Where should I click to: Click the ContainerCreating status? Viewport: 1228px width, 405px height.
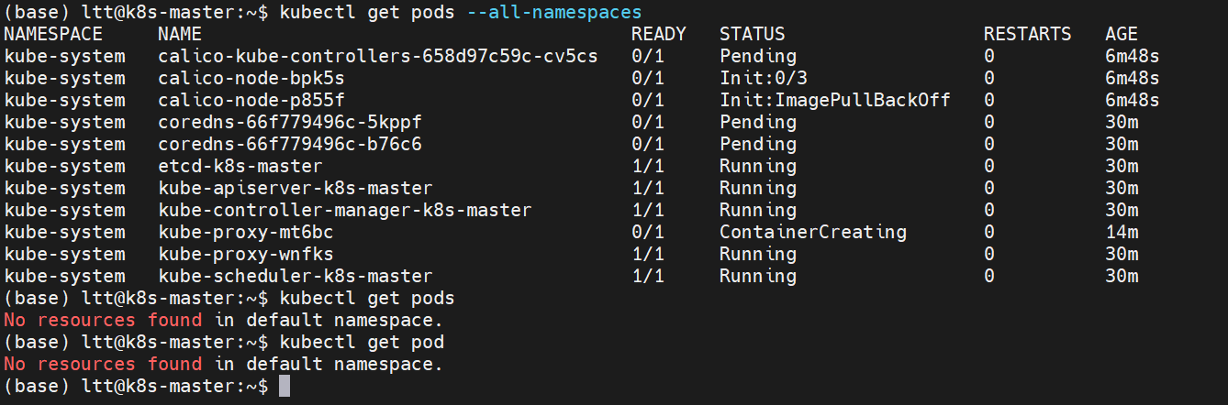tap(813, 232)
